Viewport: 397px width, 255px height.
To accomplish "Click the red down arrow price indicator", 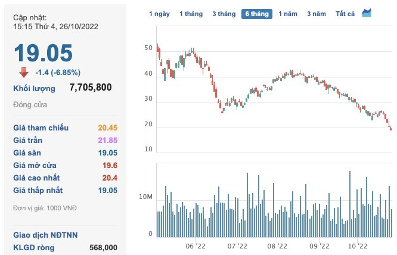I will [x=24, y=72].
